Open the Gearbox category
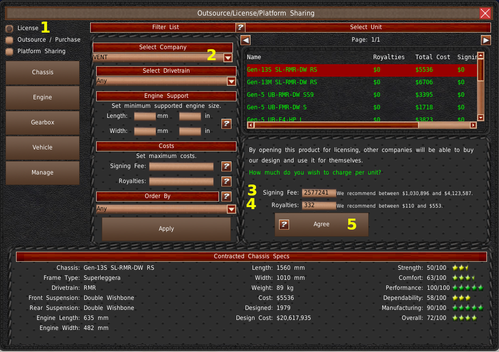Image resolution: width=499 pixels, height=352 pixels. coord(43,123)
